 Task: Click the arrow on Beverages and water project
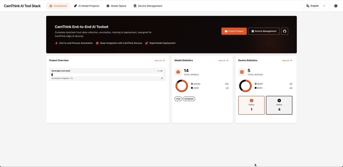click(x=162, y=78)
